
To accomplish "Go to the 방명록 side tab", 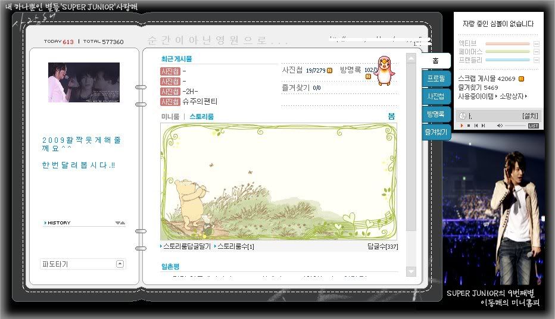I will [436, 114].
